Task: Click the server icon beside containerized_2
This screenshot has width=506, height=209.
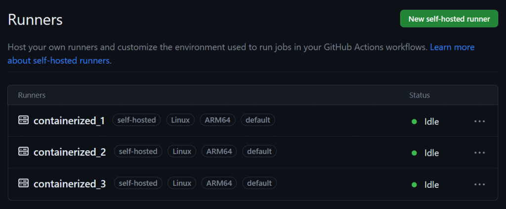Action: click(24, 152)
